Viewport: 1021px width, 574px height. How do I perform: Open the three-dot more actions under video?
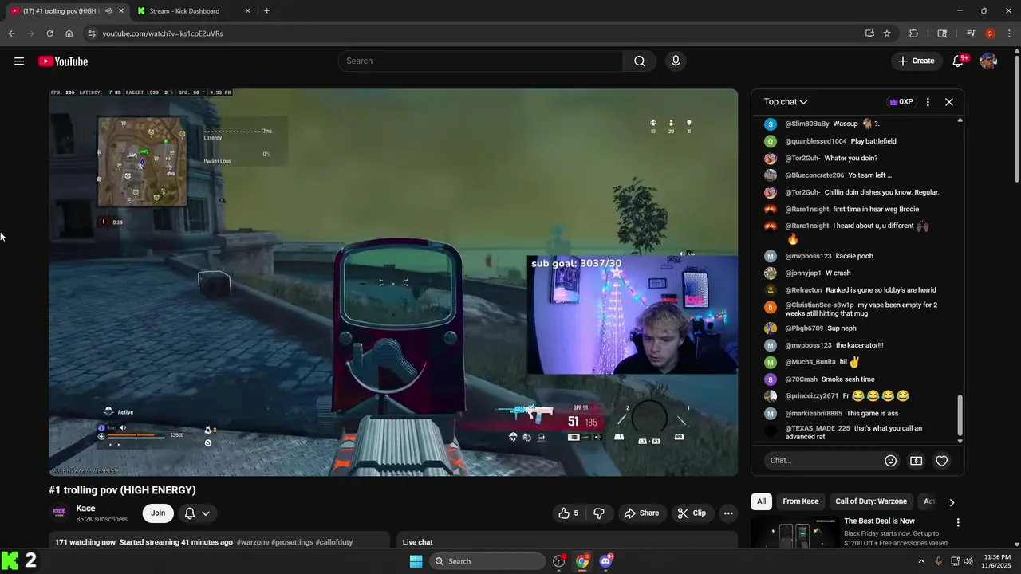(x=728, y=513)
